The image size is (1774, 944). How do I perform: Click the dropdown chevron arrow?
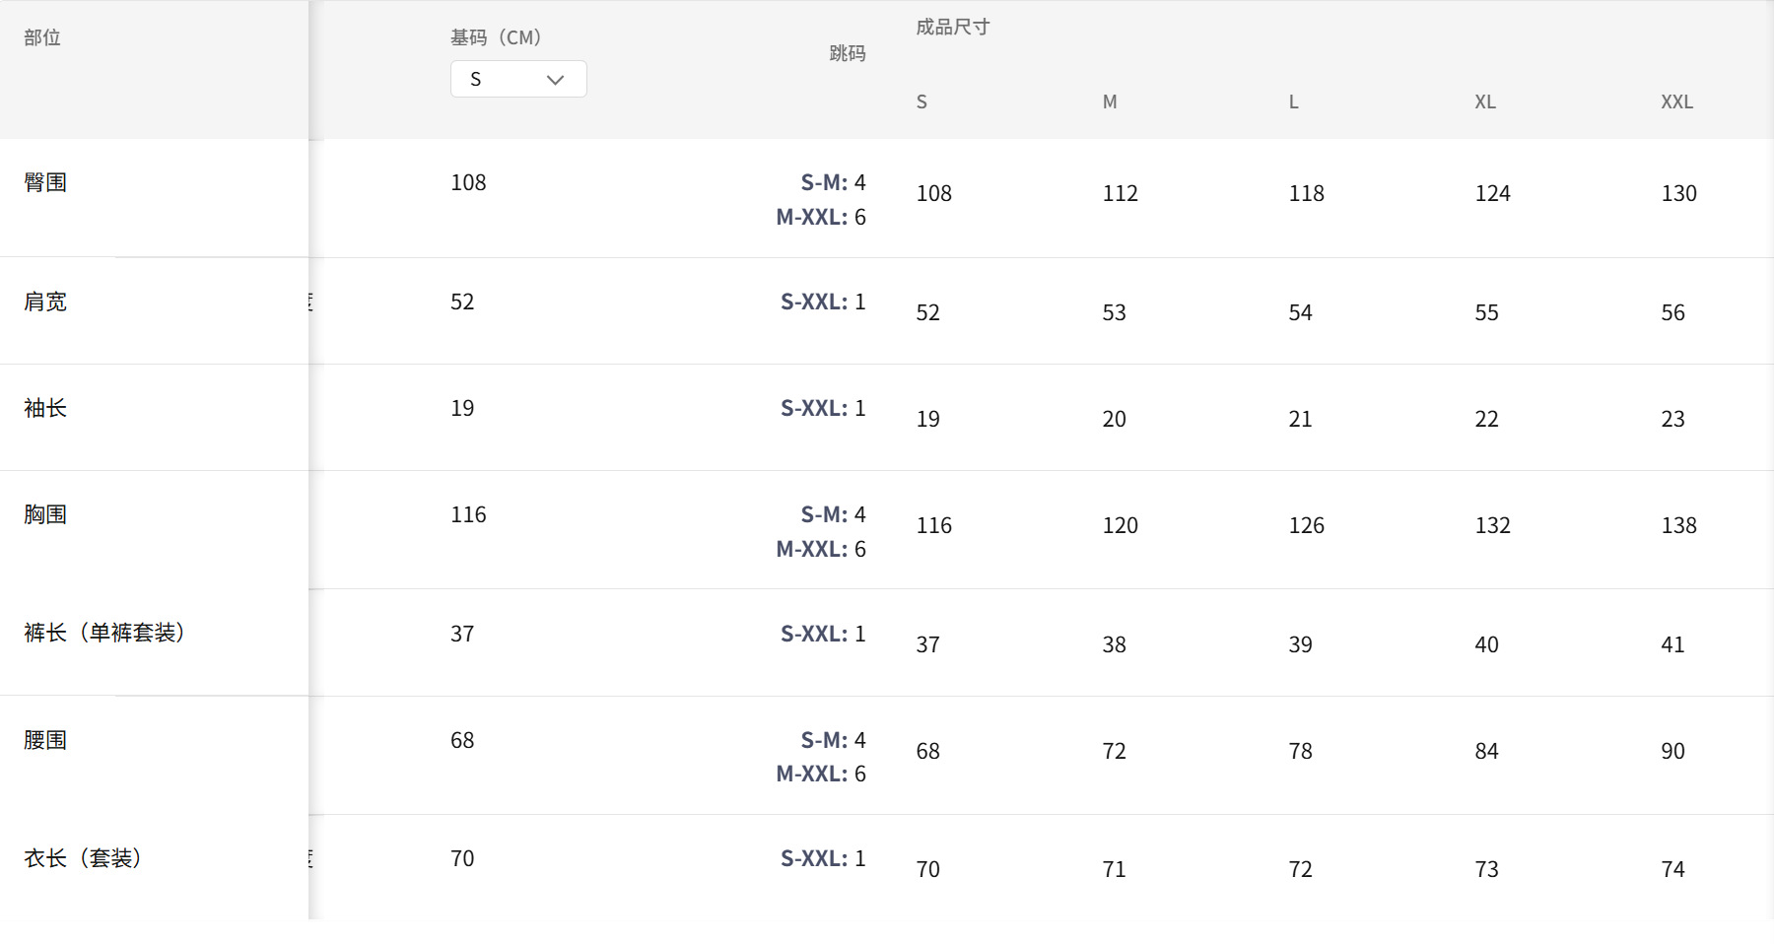point(555,80)
